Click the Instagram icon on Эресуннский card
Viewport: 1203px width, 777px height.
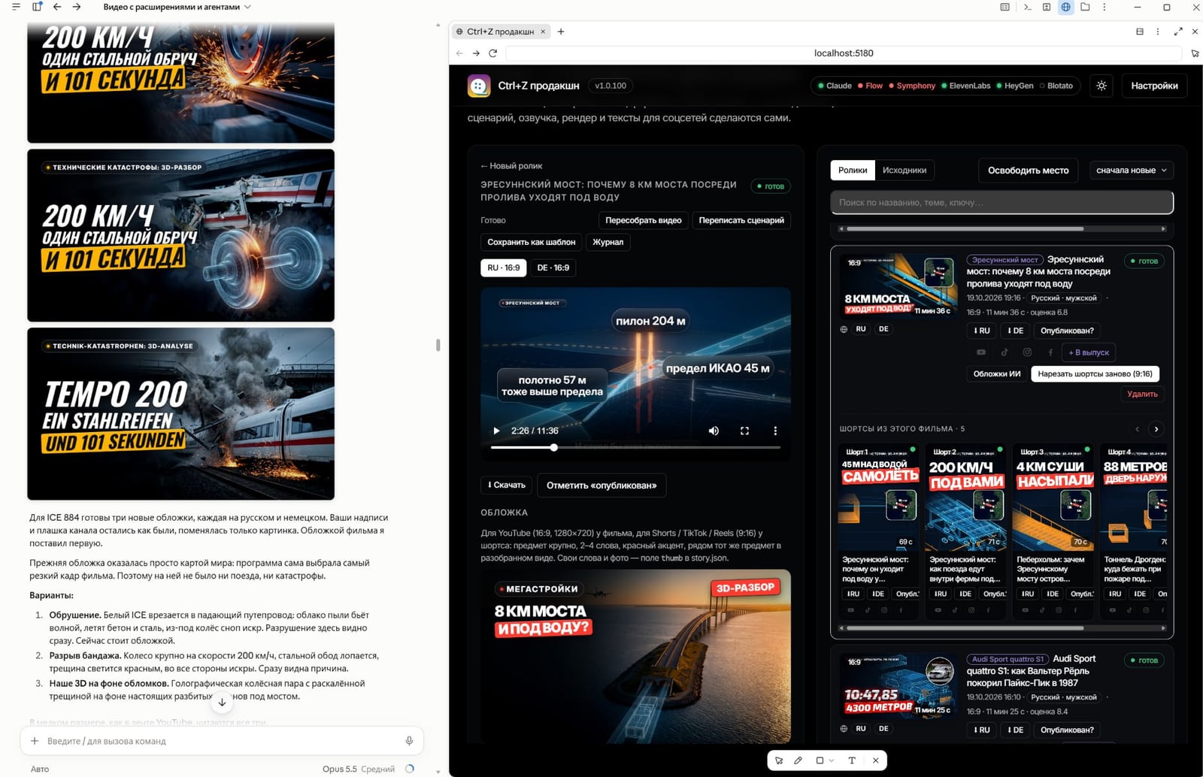[x=1027, y=352]
